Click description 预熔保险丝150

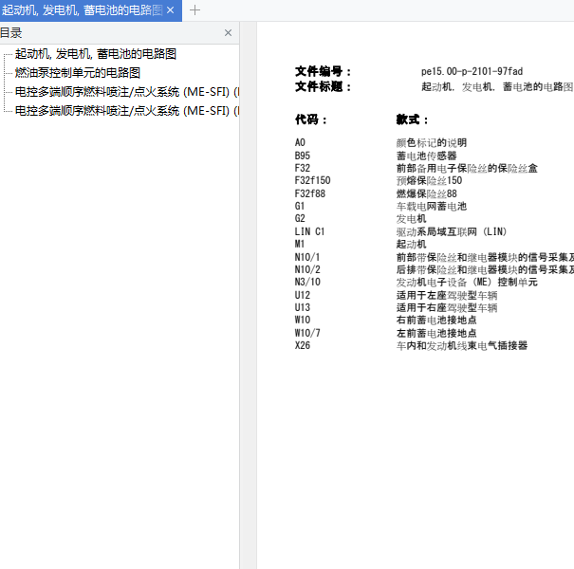pos(429,180)
